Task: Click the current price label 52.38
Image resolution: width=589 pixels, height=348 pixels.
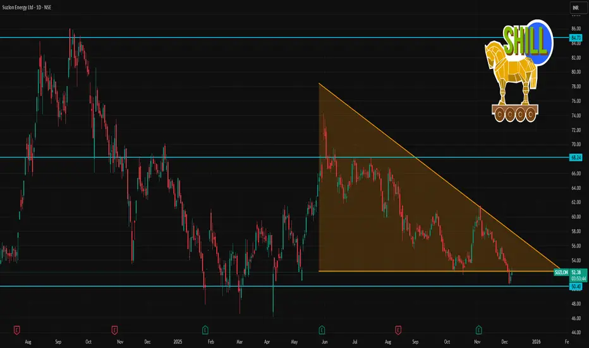Action: (x=576, y=272)
